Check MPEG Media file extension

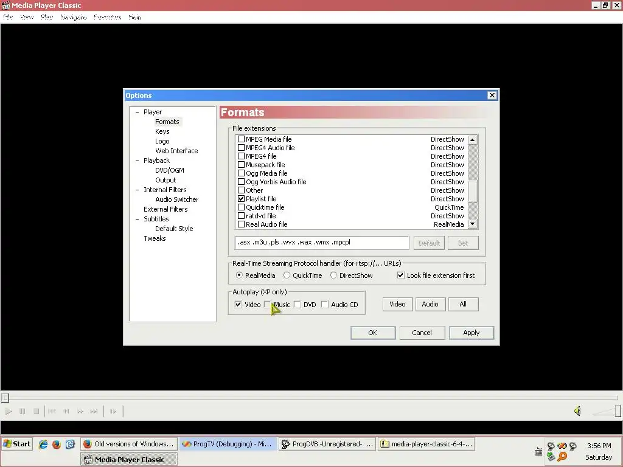pos(241,139)
